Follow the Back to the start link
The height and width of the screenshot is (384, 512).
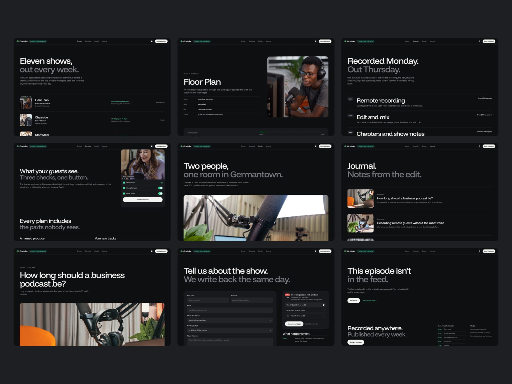[369, 301]
